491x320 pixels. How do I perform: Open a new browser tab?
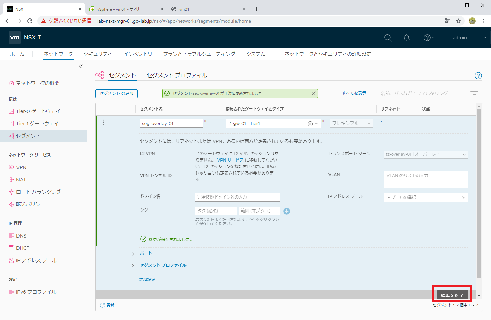click(257, 9)
